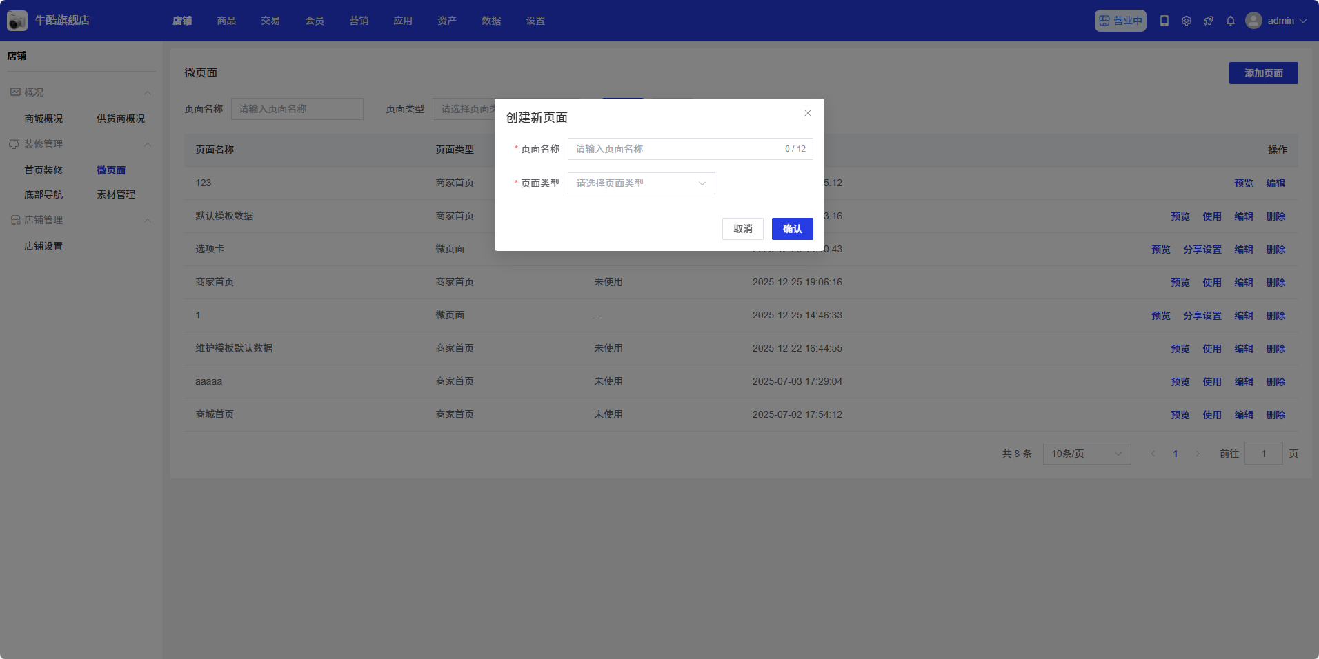Collapse the 概况 sidebar section
The image size is (1319, 659).
(148, 92)
